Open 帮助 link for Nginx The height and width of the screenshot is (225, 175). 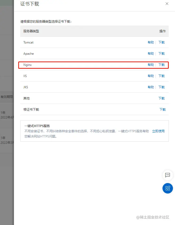[x=151, y=65]
